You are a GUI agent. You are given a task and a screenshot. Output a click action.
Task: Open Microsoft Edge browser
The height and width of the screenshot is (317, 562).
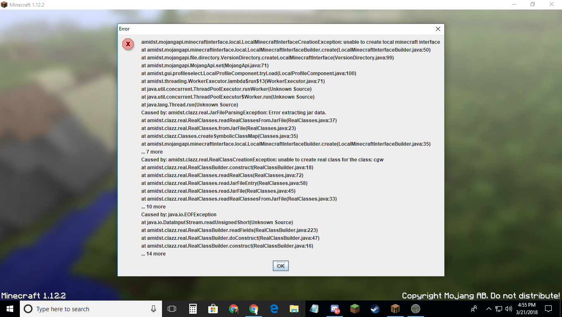coord(274,308)
